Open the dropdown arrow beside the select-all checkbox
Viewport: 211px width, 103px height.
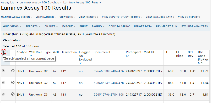click(7, 52)
